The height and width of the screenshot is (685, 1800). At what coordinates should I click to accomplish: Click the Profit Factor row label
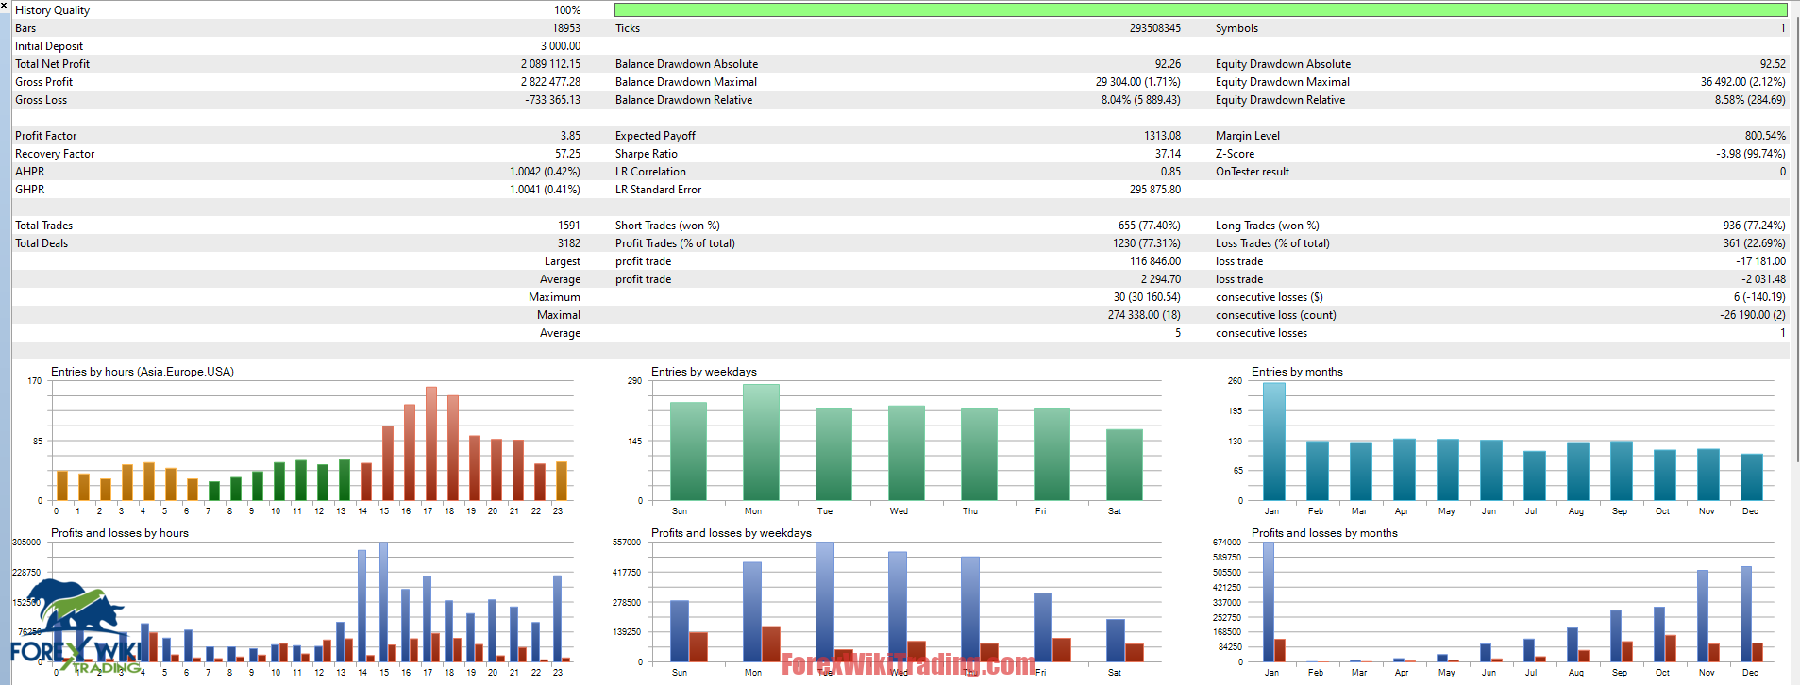pos(46,136)
